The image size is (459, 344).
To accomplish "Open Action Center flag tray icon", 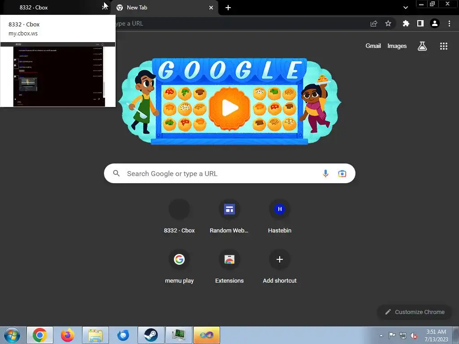I will (392, 335).
